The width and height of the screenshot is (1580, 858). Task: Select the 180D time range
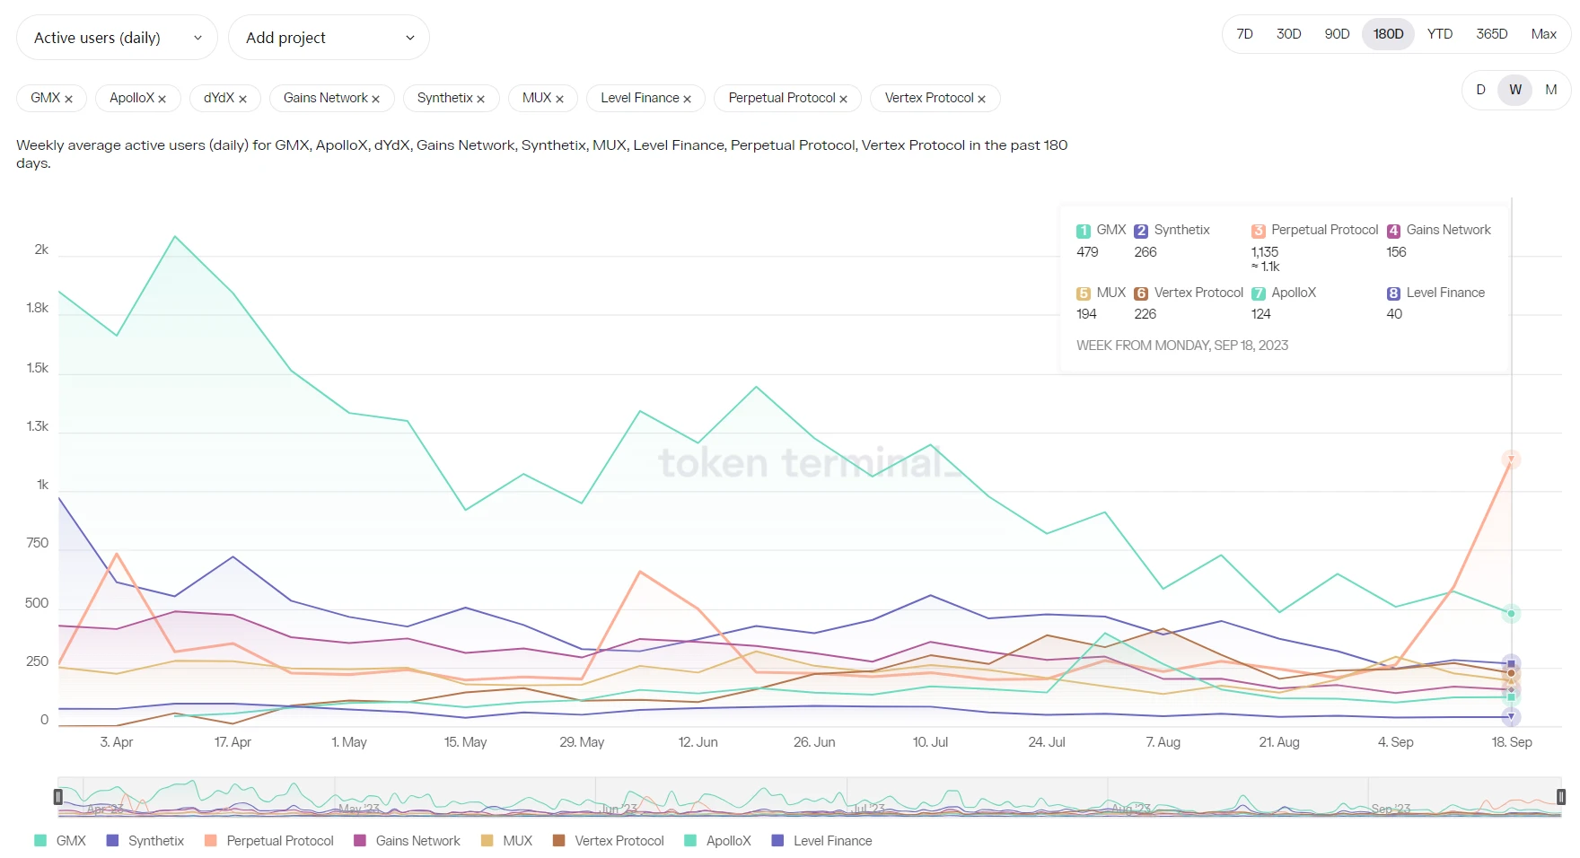(x=1388, y=34)
